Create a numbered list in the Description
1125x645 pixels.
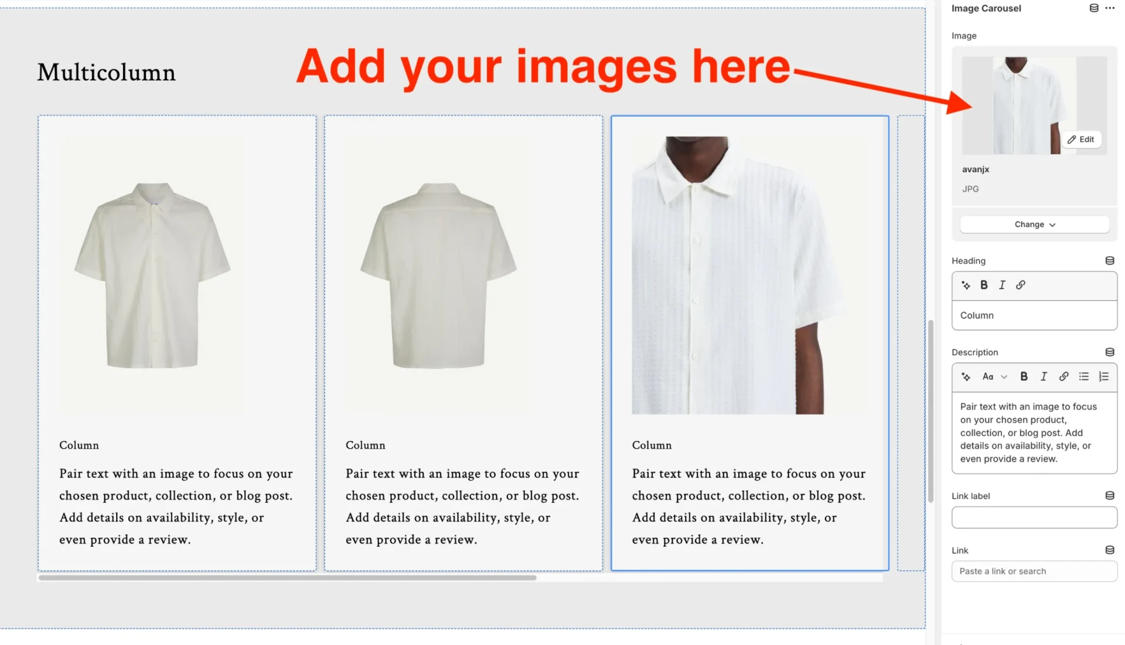[1104, 377]
